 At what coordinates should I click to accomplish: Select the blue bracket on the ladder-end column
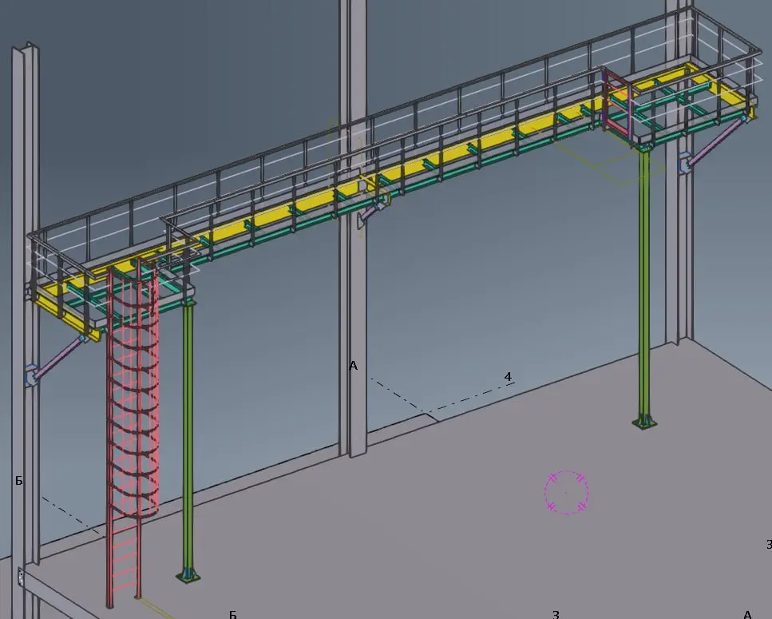point(30,375)
